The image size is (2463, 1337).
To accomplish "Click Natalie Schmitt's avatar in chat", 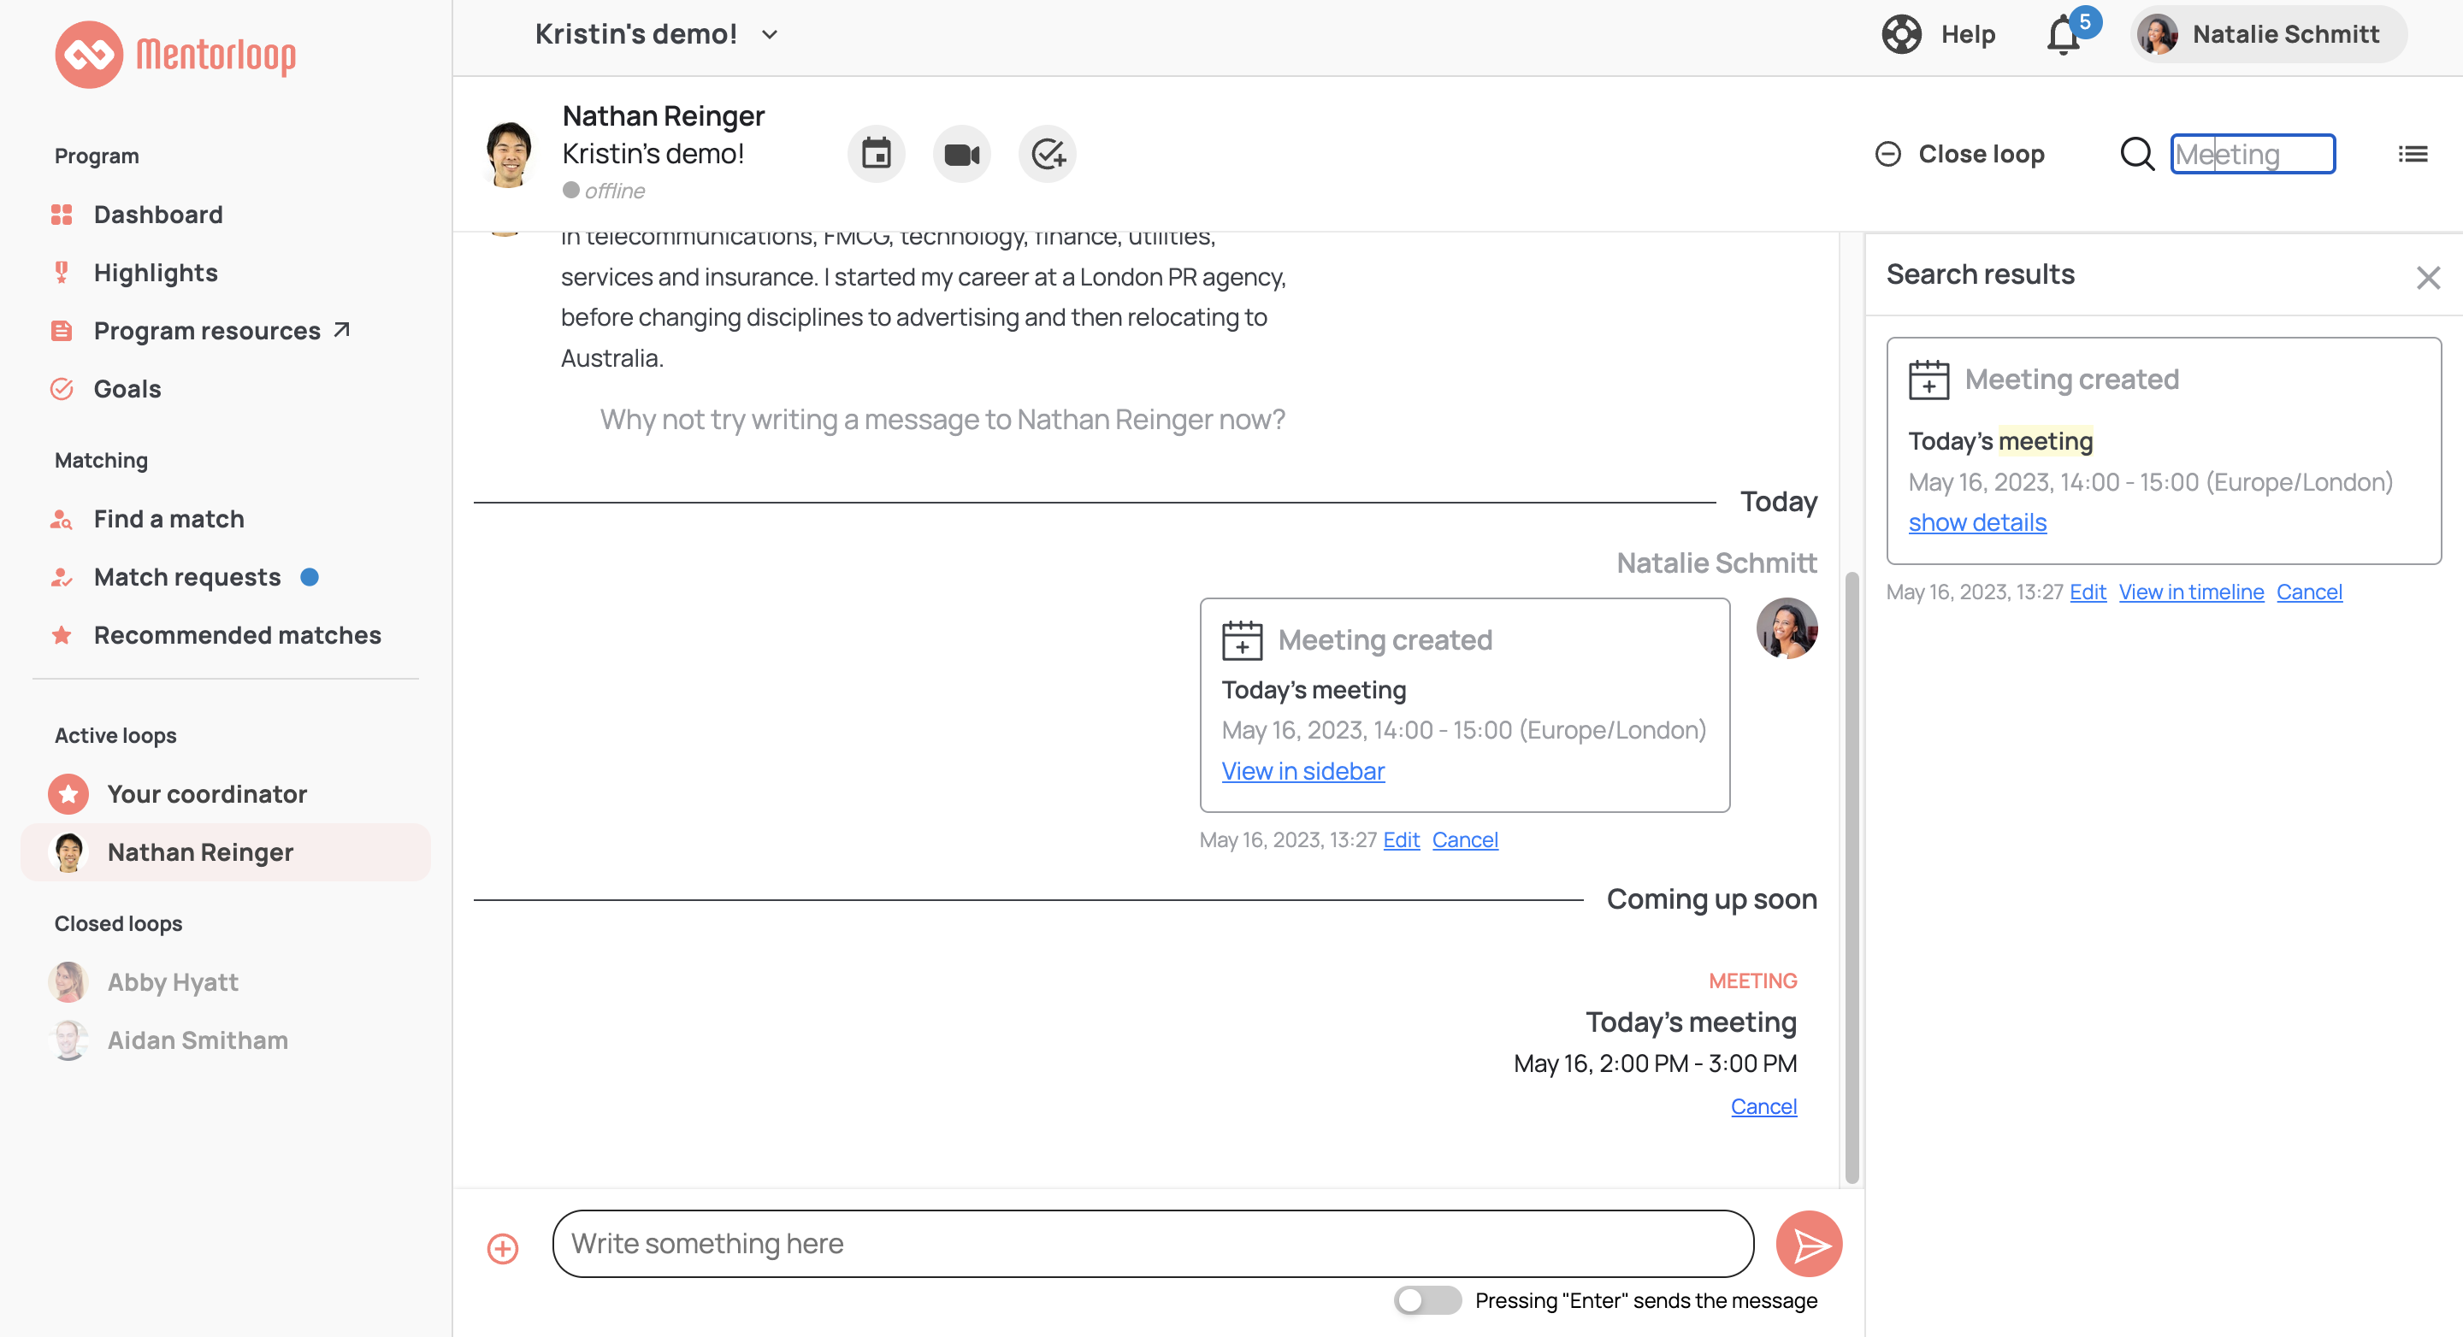I will (x=1786, y=629).
